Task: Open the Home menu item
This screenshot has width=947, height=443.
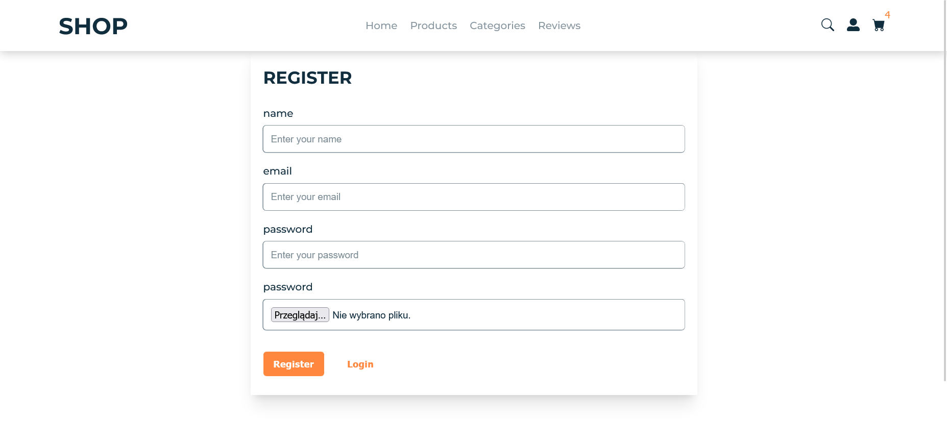Action: click(381, 25)
